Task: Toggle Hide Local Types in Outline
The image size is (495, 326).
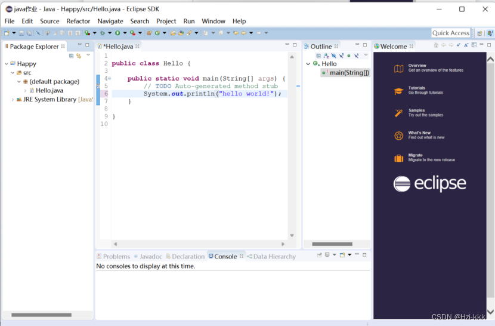Action: point(356,56)
